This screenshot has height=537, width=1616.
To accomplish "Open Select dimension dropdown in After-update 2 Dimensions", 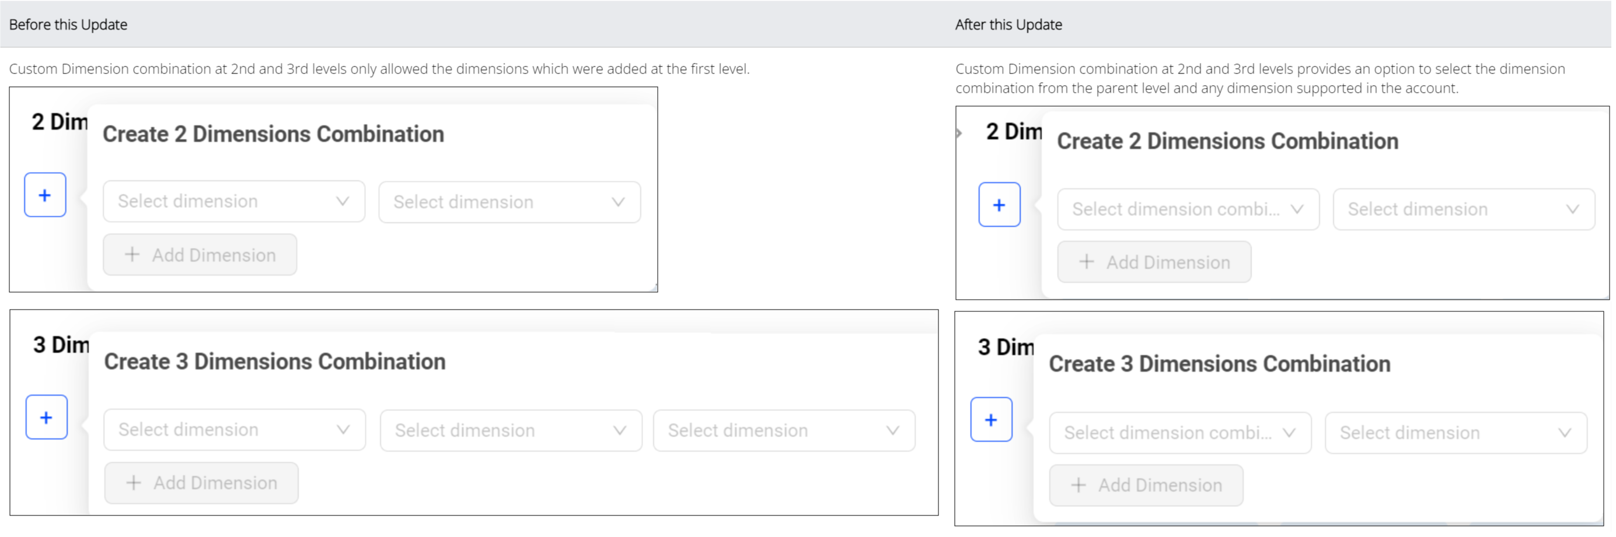I will [1463, 209].
